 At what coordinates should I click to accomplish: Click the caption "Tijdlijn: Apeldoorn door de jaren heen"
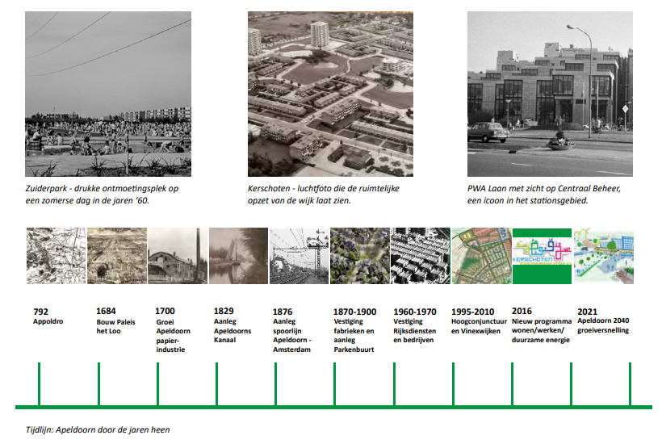pos(98,430)
